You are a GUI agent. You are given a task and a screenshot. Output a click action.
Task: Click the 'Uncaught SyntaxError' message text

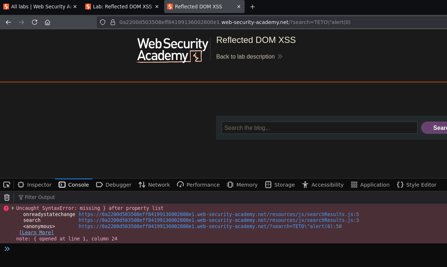pyautogui.click(x=90, y=208)
